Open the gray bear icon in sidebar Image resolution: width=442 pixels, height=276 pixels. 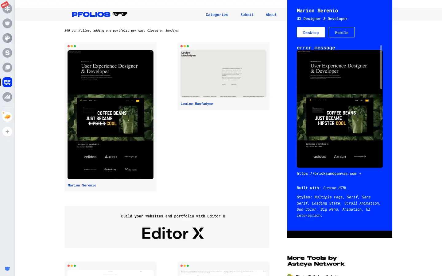[7, 23]
